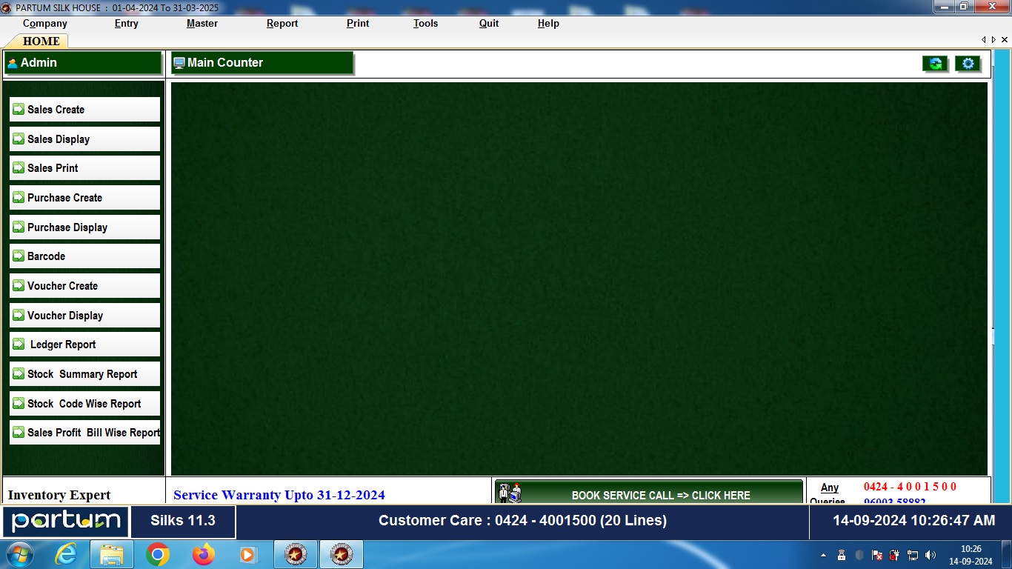1012x569 pixels.
Task: Click the Service Warranty Upto 31-12-2024 text
Action: point(279,495)
